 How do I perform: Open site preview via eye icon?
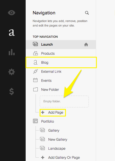pyautogui.click(x=12, y=13)
